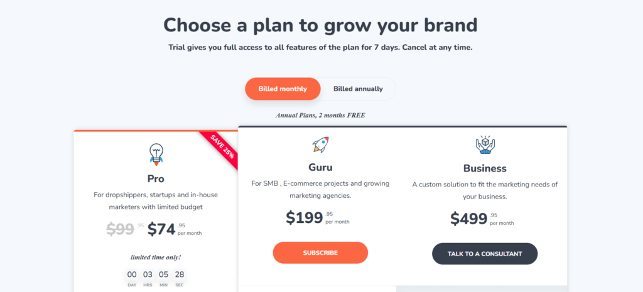Click the limited time only label
The height and width of the screenshot is (292, 643).
[x=156, y=257]
